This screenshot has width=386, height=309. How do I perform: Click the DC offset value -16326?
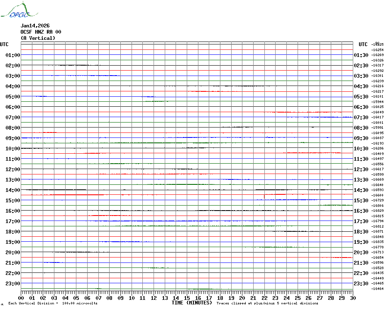[377, 60]
